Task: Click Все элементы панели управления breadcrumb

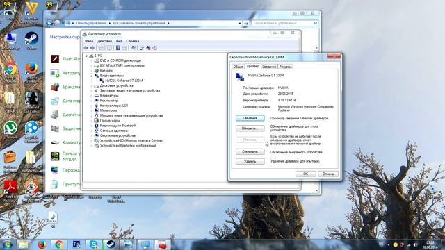Action: 139,23
